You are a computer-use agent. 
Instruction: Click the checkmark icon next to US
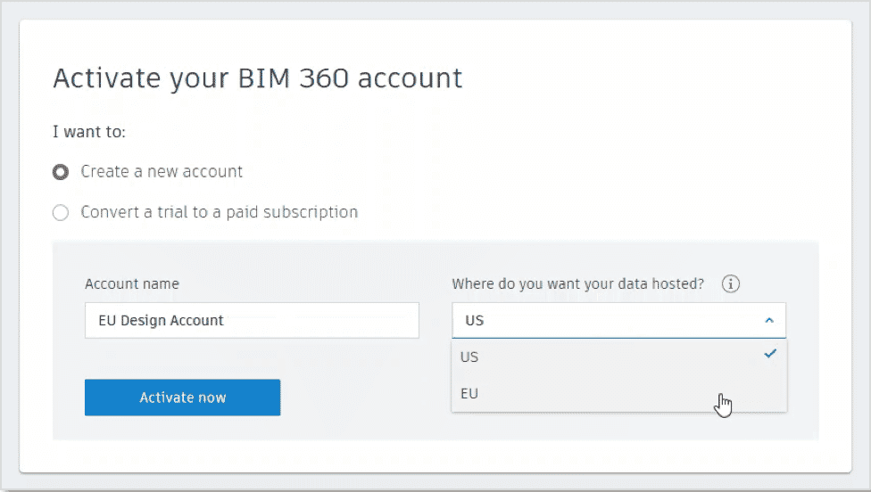pyautogui.click(x=770, y=354)
